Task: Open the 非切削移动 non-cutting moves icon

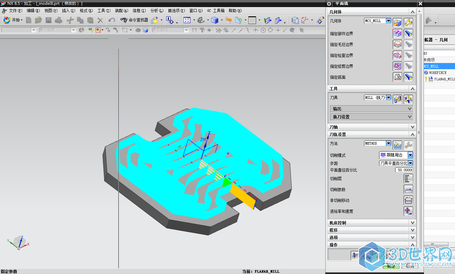Action: point(408,200)
